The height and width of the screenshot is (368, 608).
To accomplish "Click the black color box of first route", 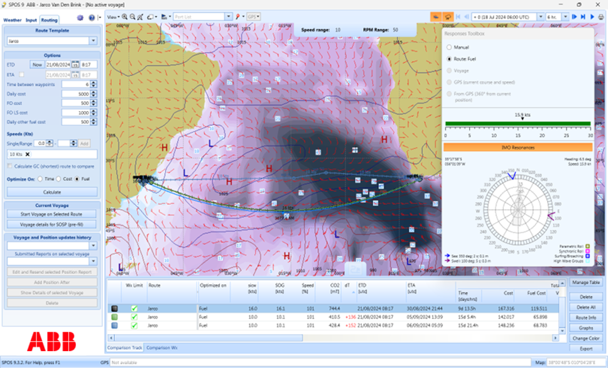I will point(114,309).
